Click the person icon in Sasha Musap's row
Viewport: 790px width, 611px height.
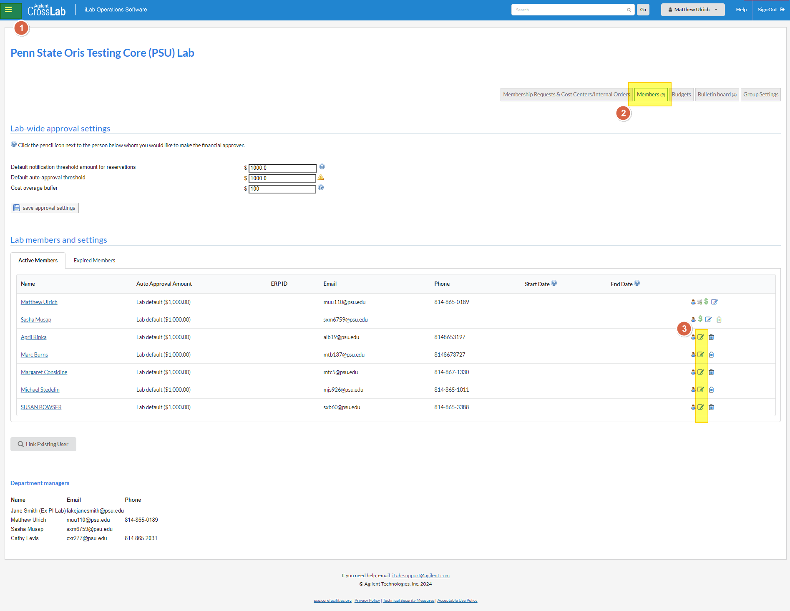tap(693, 319)
